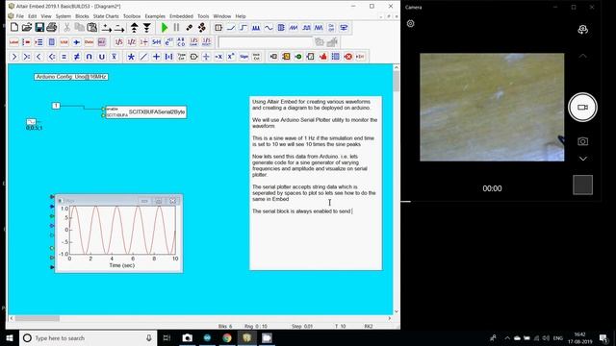
Task: Insert S/H sample-hold block
Action: click(156, 42)
